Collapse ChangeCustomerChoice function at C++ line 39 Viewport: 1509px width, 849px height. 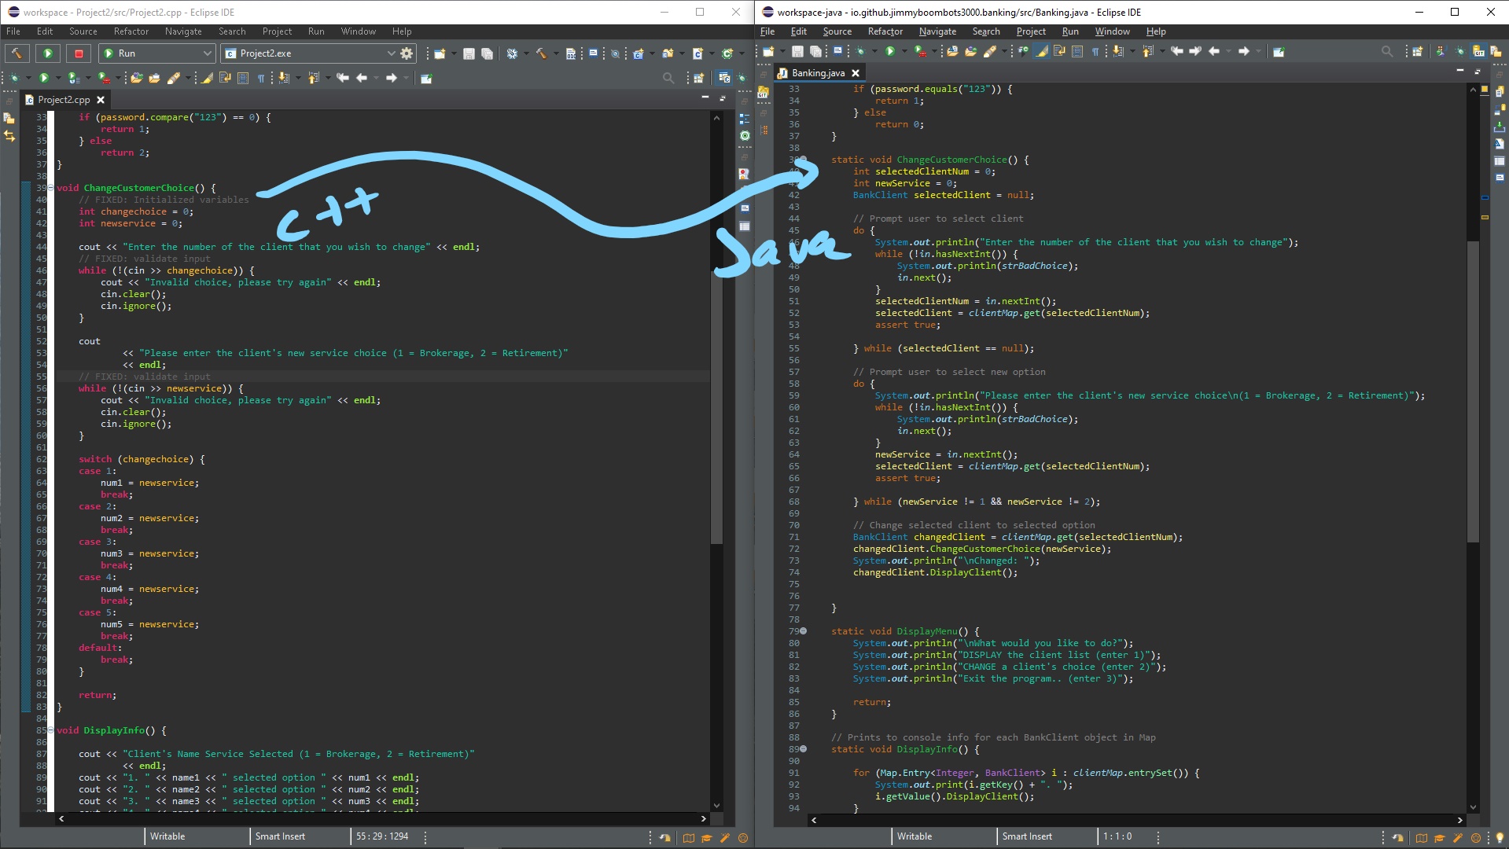[51, 188]
